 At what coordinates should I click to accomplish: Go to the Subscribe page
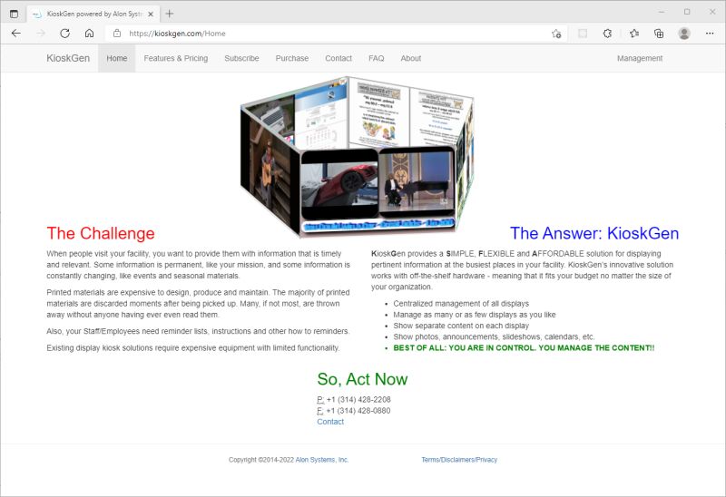pyautogui.click(x=241, y=58)
